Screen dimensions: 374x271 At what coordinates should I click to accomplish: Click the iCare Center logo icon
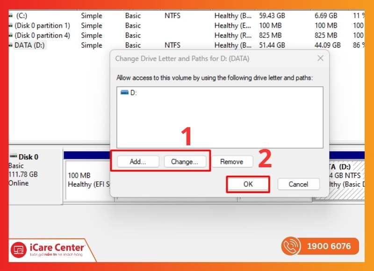(x=19, y=250)
